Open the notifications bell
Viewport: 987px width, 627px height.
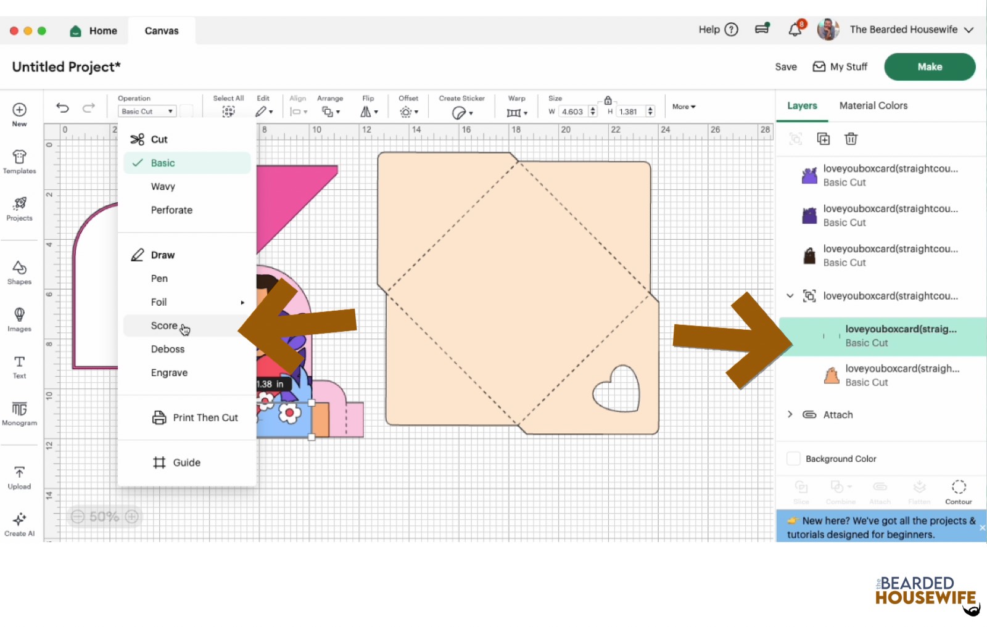795,30
